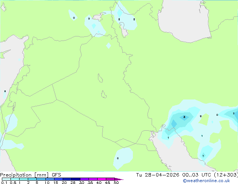Click the legend label '50'

tap(116, 182)
